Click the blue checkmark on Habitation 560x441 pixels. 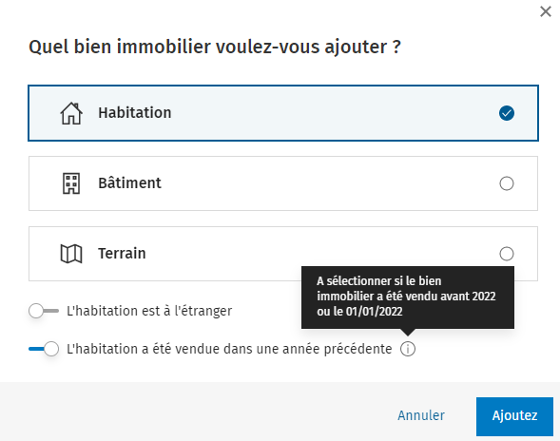click(x=507, y=113)
